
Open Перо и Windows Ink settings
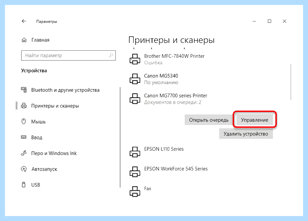54,153
